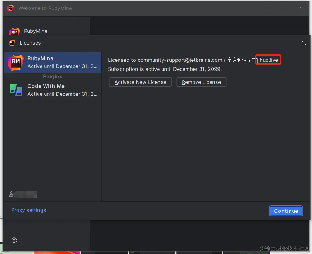Click the Welcome to RubyMine title bar icon
Screen dimensions: 312x254
[x=11, y=8]
